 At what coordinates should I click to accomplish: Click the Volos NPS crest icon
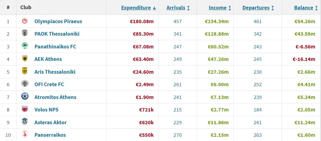(25, 110)
